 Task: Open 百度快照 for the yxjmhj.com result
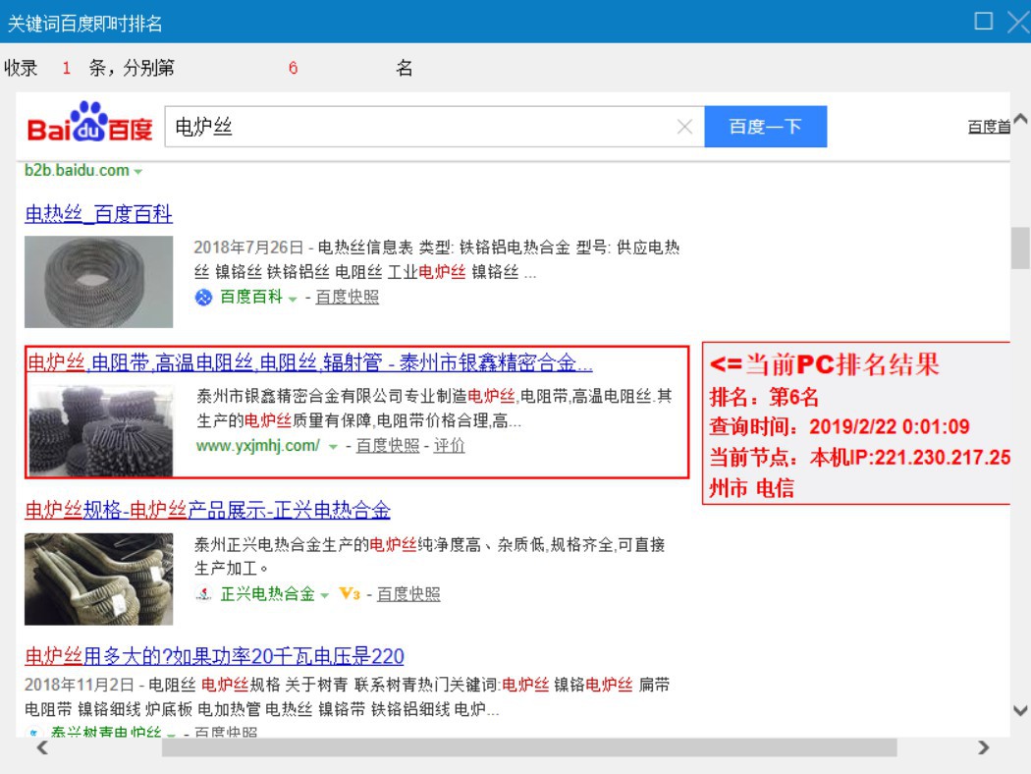[x=388, y=446]
